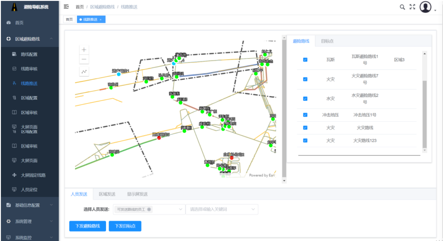
Task: Uncheck the 火灾路线123 checkbox
Action: [x=305, y=140]
